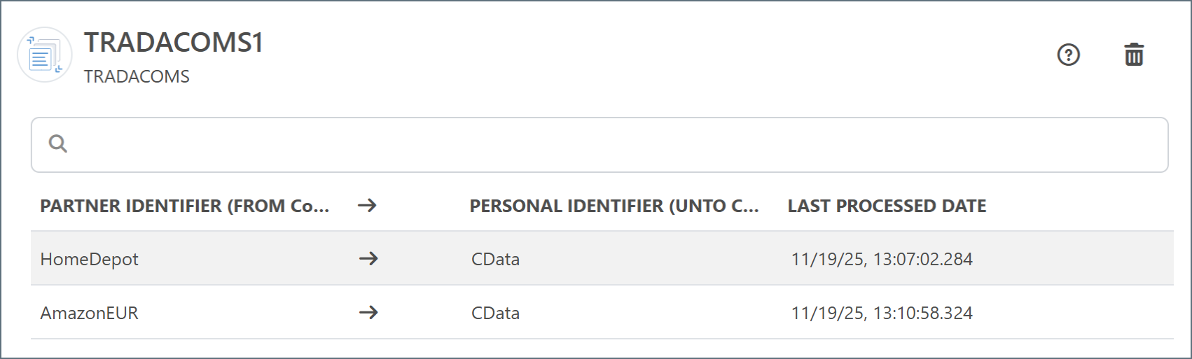Delete connector using the trash icon

pyautogui.click(x=1134, y=55)
